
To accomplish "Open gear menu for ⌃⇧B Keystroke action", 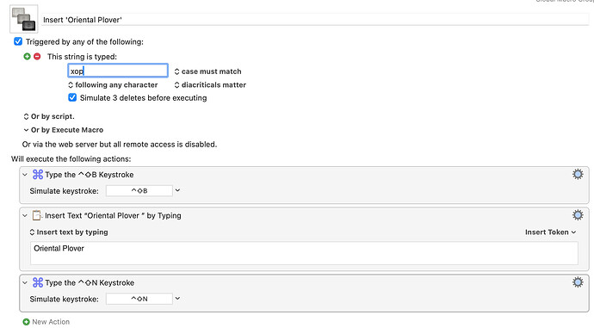I will pos(578,174).
